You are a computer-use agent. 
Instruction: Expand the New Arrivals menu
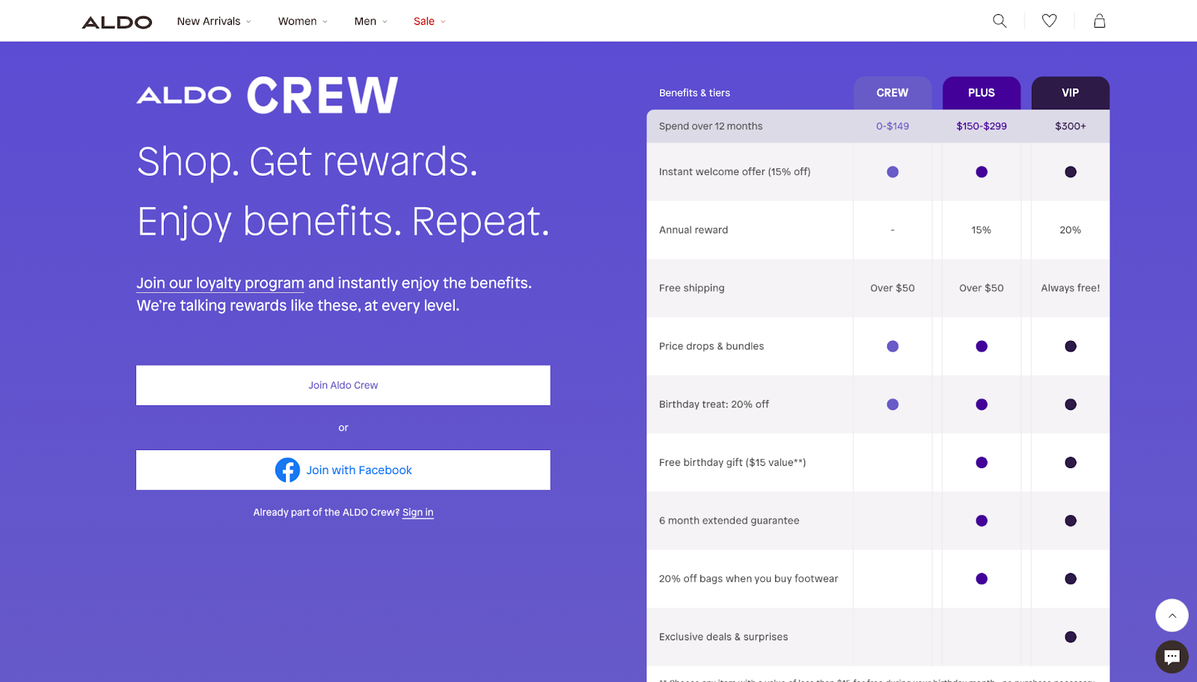(214, 21)
